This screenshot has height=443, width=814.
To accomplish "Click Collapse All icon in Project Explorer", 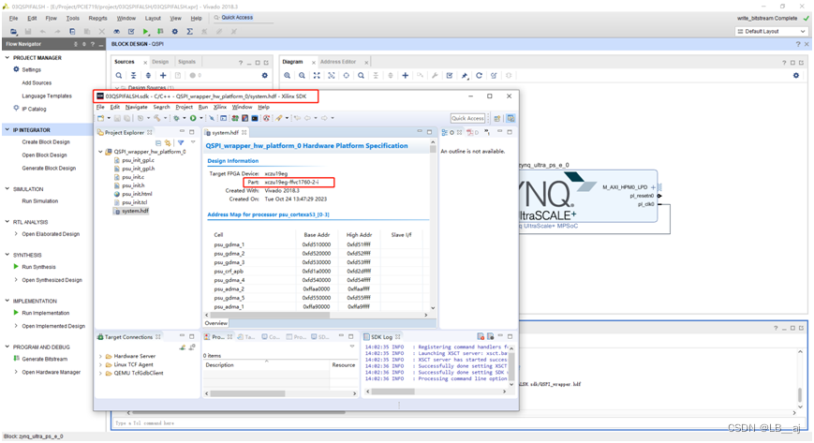I will coord(158,142).
